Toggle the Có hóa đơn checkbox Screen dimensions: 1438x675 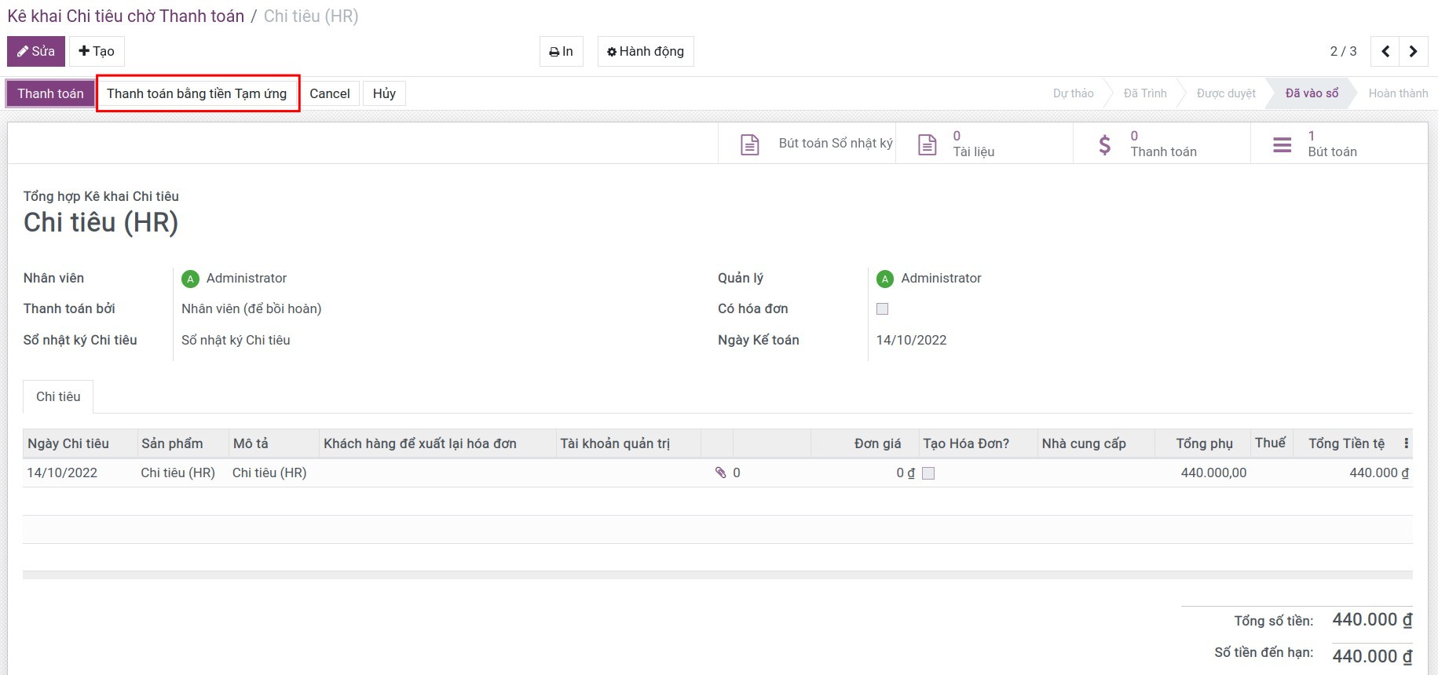point(882,309)
